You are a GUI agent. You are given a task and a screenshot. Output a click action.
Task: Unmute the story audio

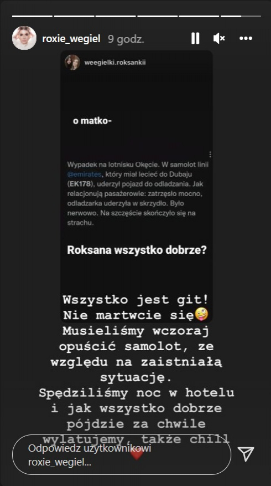[x=219, y=38]
